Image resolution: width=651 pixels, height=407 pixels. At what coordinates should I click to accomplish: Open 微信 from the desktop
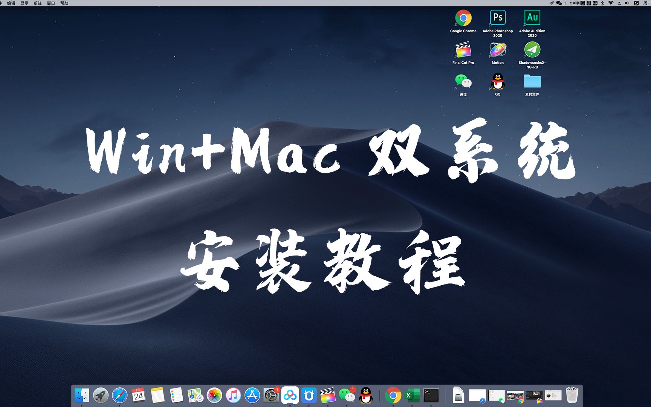click(463, 81)
